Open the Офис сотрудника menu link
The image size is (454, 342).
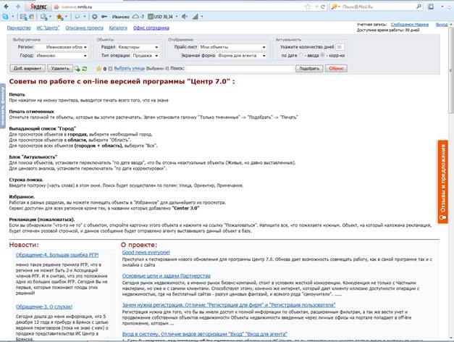(151, 28)
